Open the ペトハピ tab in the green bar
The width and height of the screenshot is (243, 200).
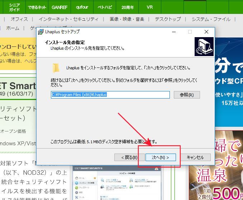(x=105, y=7)
